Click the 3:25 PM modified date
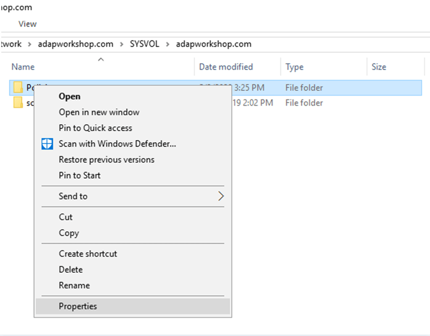430x336 pixels. (249, 88)
